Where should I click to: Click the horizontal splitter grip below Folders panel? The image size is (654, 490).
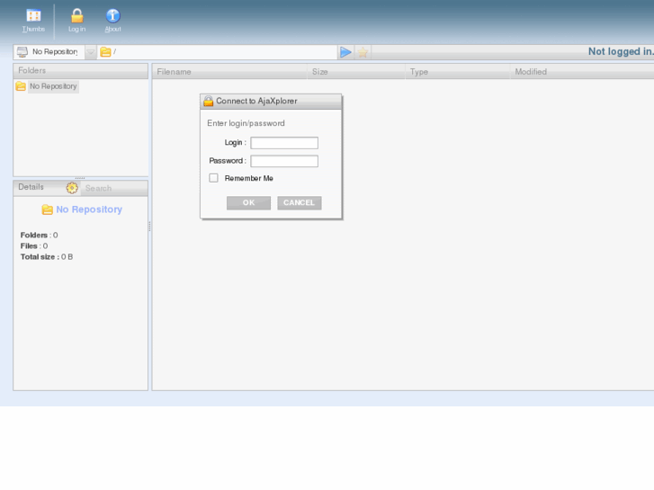[x=80, y=178]
